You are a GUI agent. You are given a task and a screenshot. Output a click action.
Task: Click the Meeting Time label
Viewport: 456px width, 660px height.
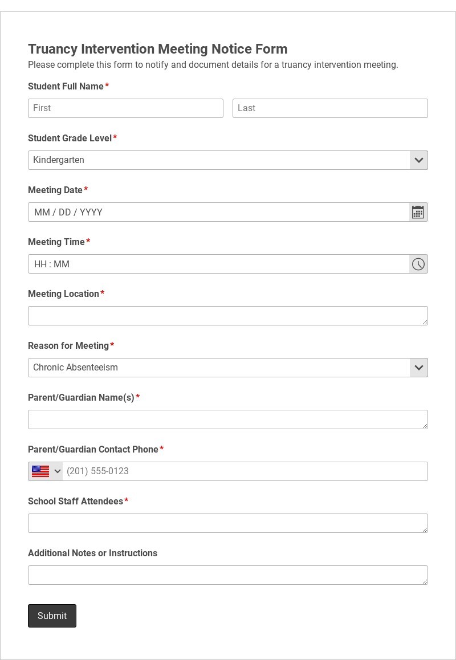[56, 242]
